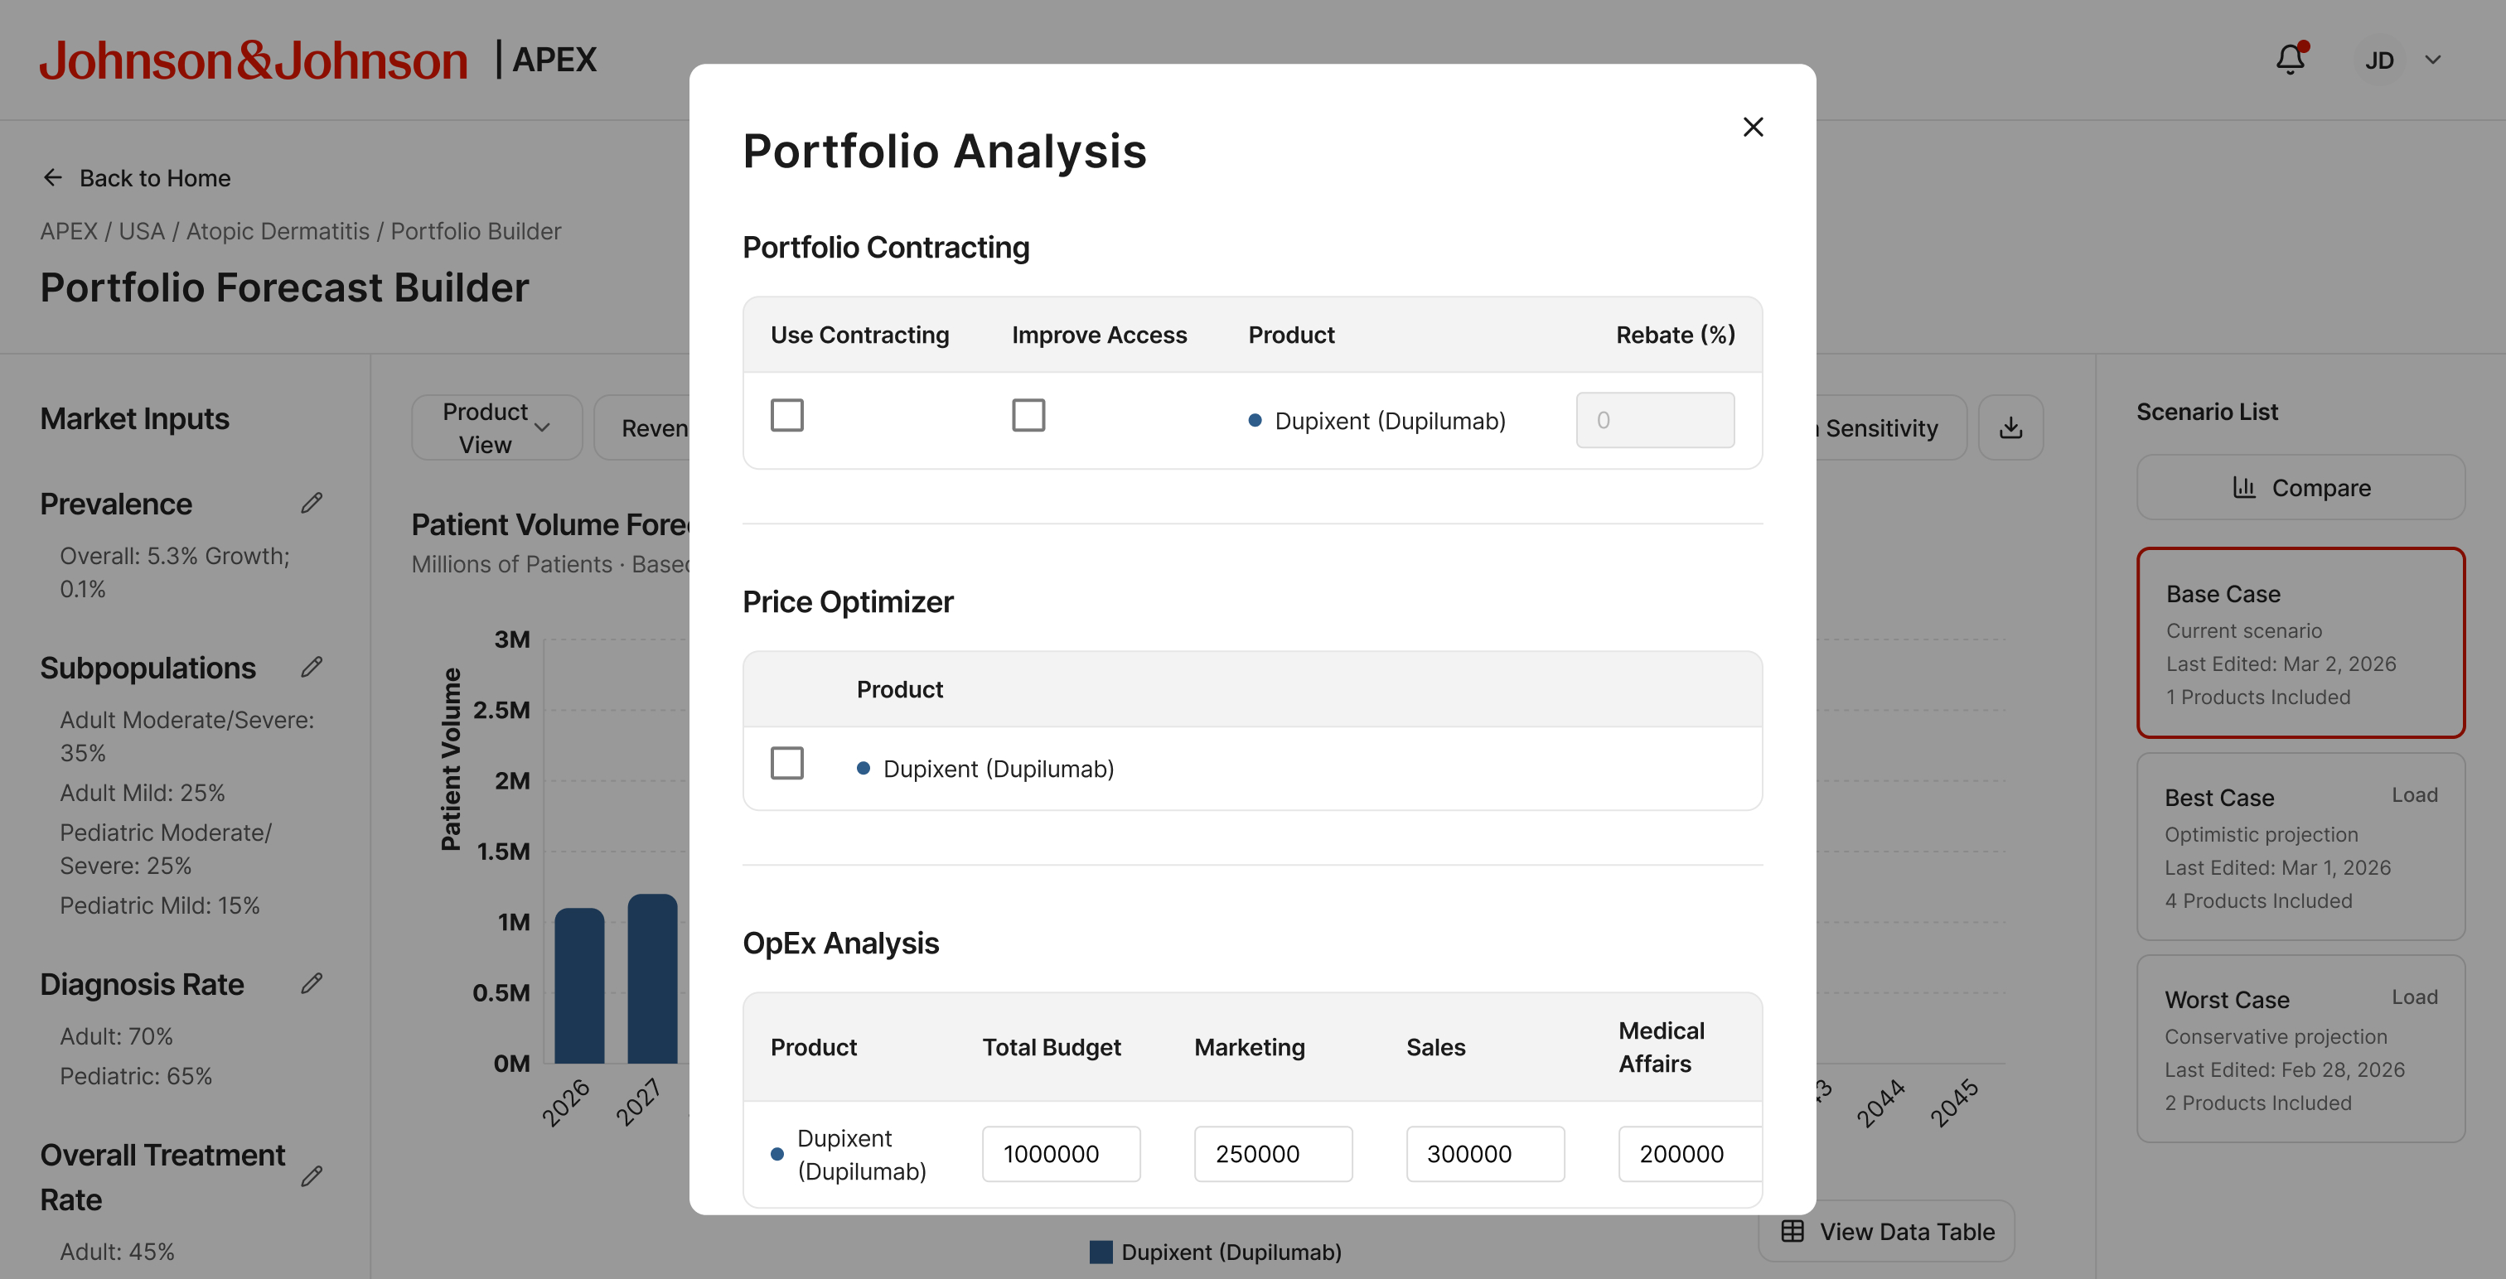Open the Product View dropdown
The height and width of the screenshot is (1279, 2506).
coord(497,427)
